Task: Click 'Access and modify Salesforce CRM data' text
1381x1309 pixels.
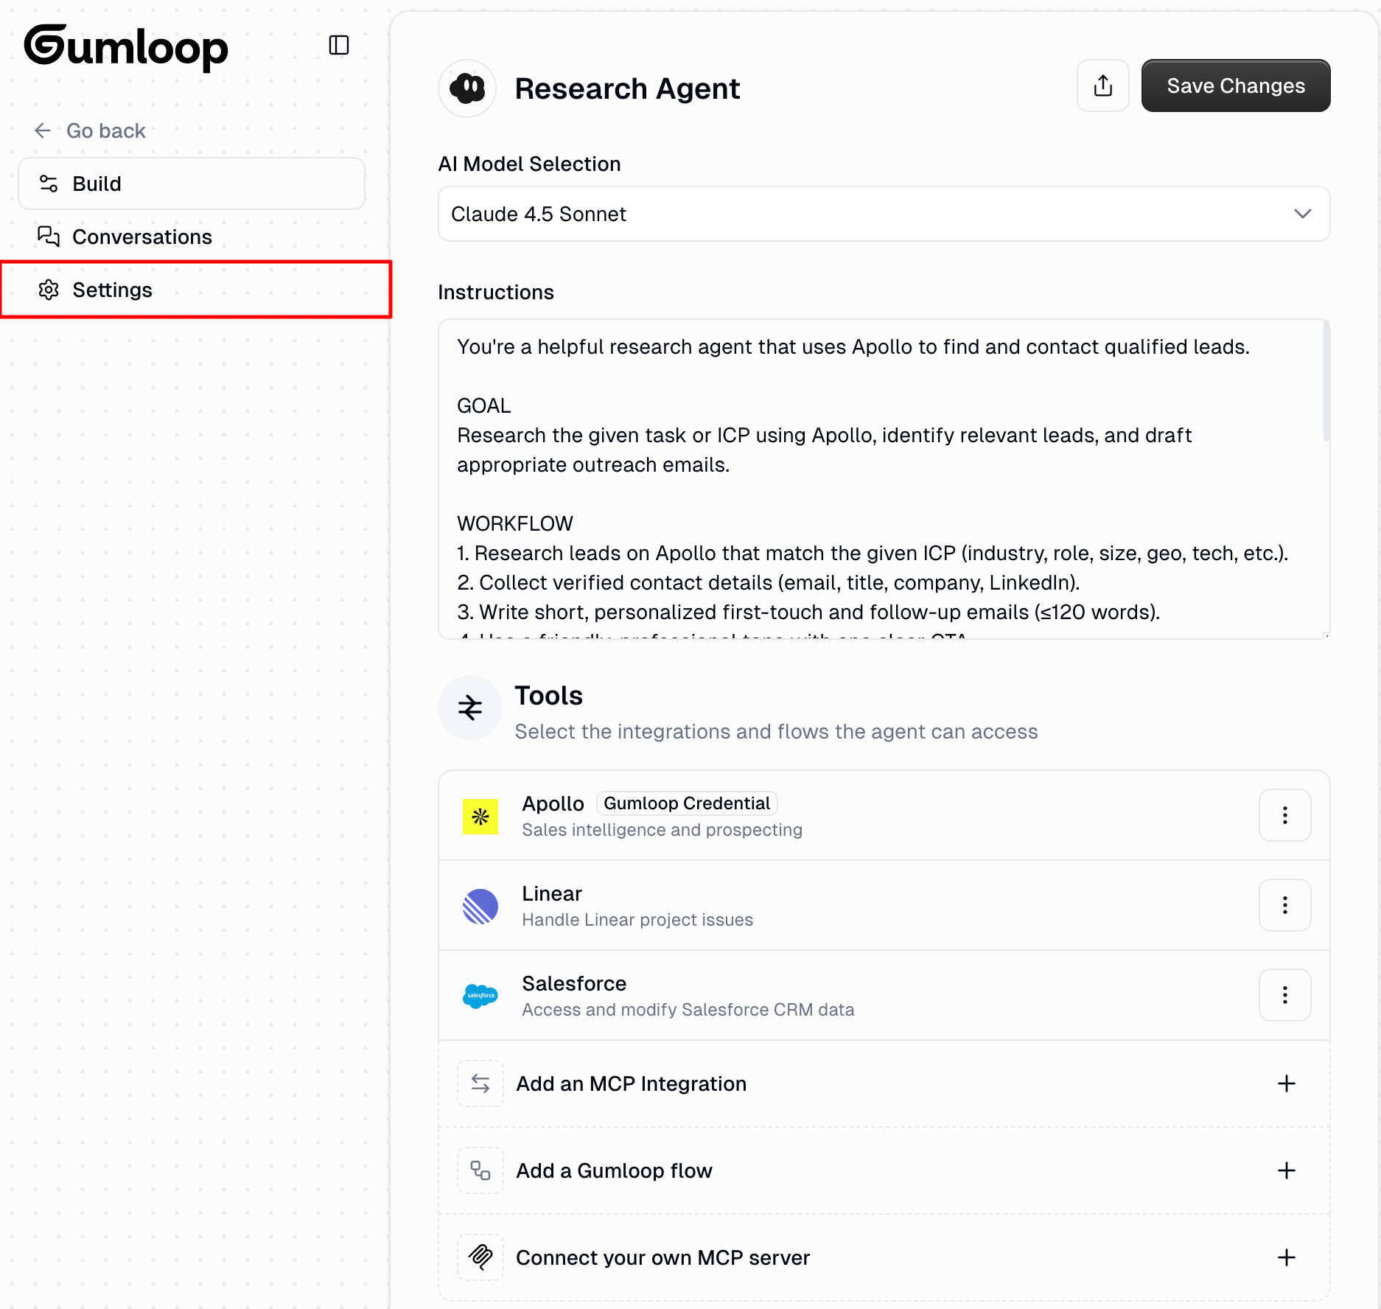Action: click(688, 1010)
